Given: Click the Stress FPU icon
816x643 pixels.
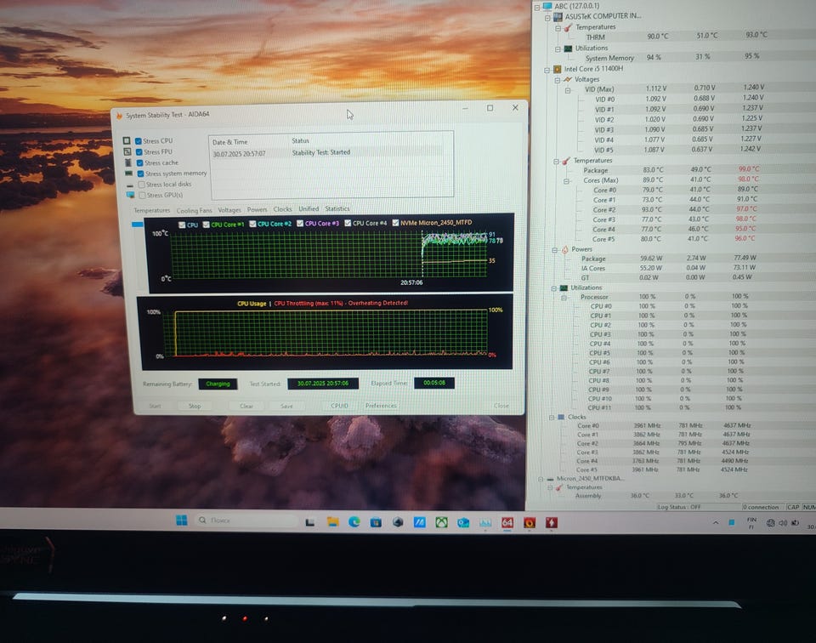Looking at the screenshot, I should pos(127,151).
